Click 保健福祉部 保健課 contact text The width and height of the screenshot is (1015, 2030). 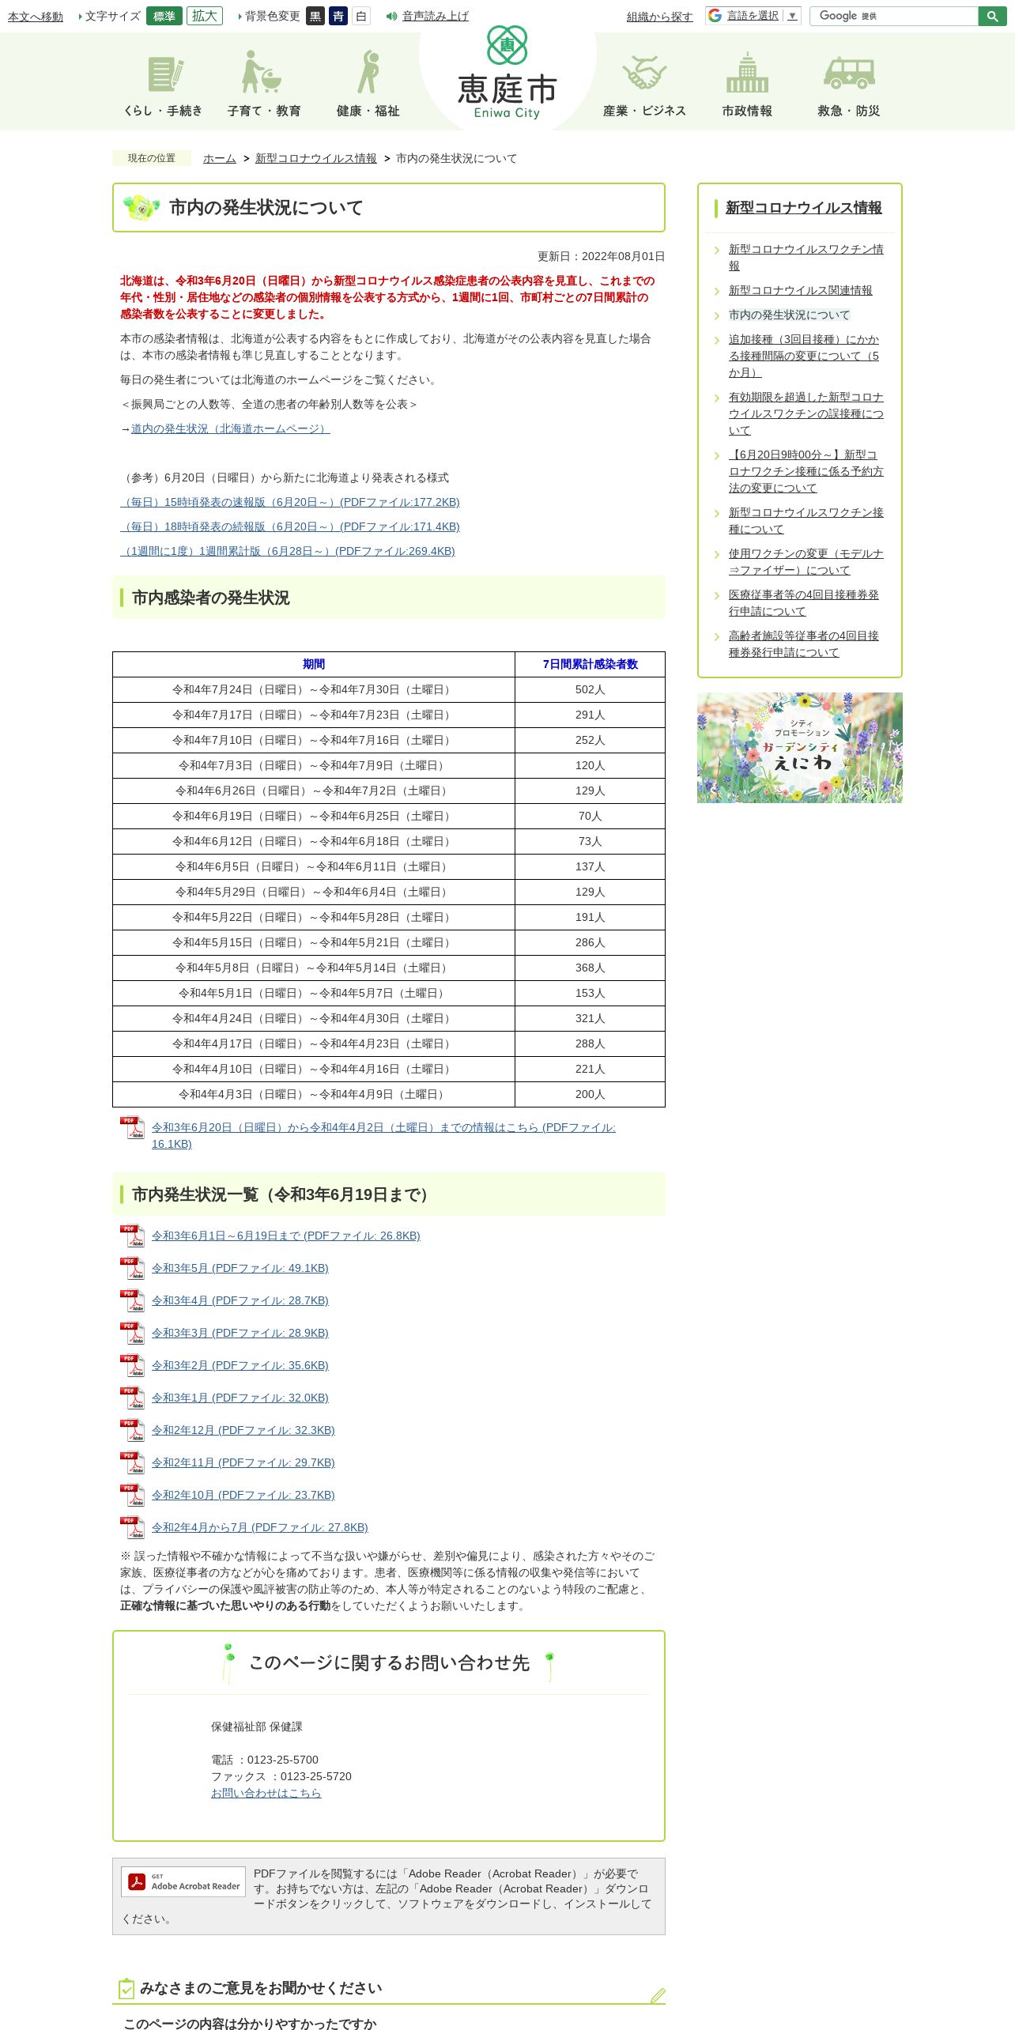click(x=257, y=1726)
